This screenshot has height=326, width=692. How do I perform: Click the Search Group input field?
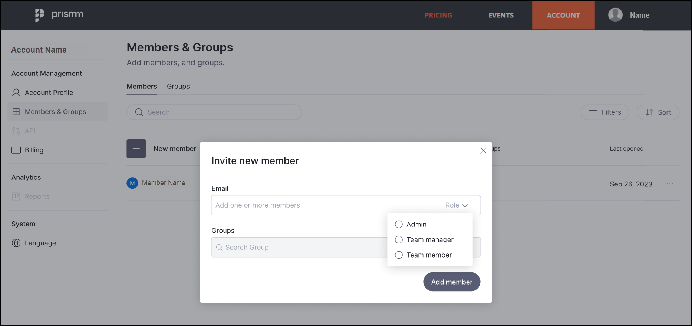(299, 247)
